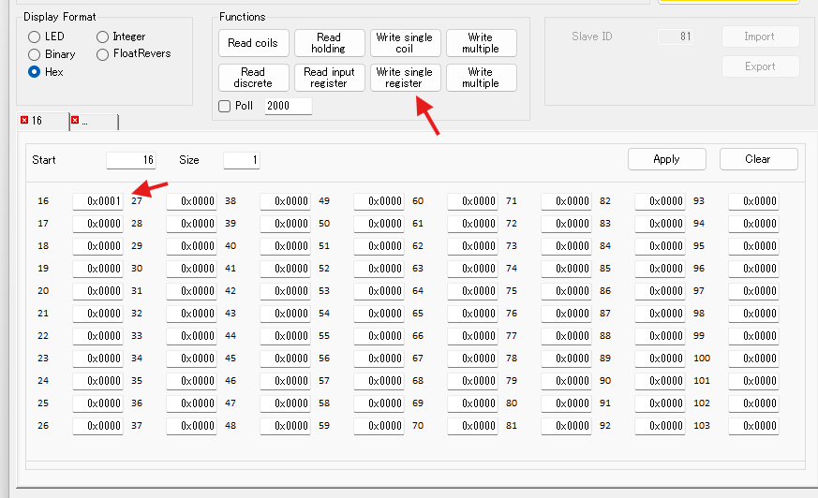This screenshot has height=498, width=818.
Task: Edit the value field for register 49
Action: (379, 201)
